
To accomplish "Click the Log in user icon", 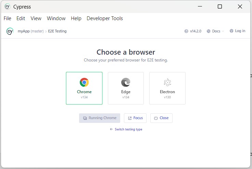I will [231, 31].
